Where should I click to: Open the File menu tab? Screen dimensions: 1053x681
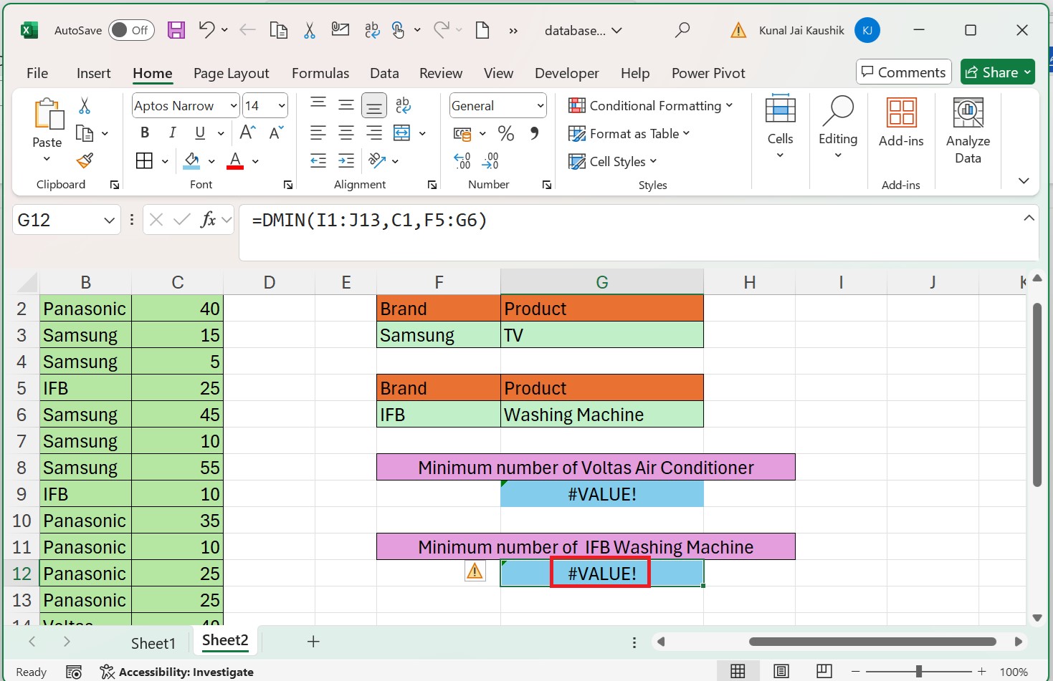coord(37,73)
